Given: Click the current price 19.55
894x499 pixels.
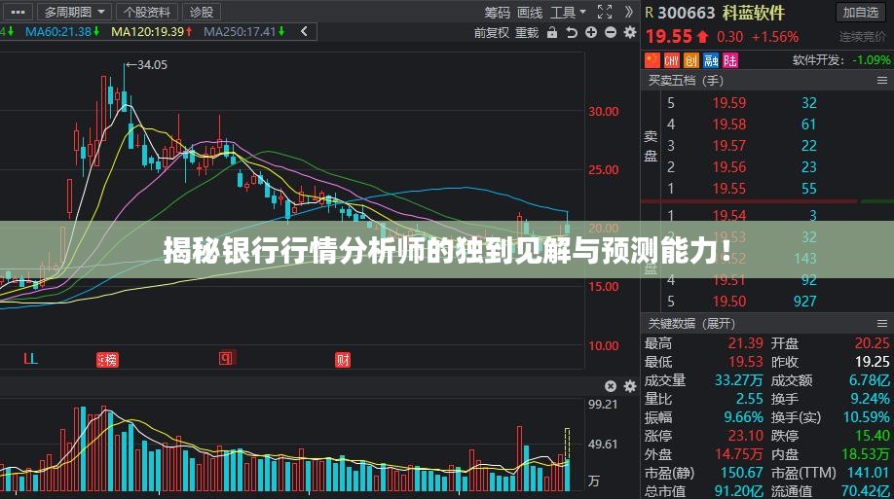Looking at the screenshot, I should pyautogui.click(x=668, y=37).
